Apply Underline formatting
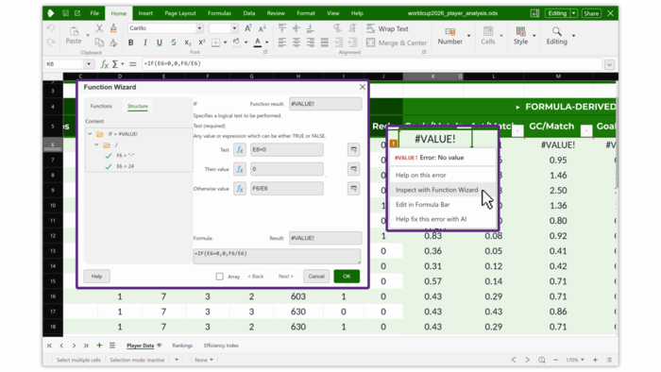The height and width of the screenshot is (372, 661). pos(160,42)
